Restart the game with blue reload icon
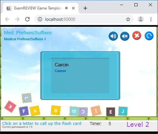Image resolution: width=158 pixels, height=134 pixels. coord(149,36)
